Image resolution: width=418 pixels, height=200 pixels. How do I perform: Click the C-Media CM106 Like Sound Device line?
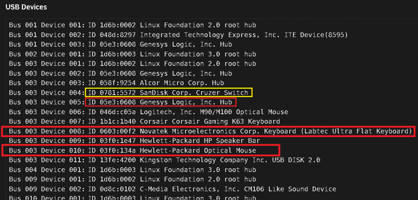click(173, 189)
